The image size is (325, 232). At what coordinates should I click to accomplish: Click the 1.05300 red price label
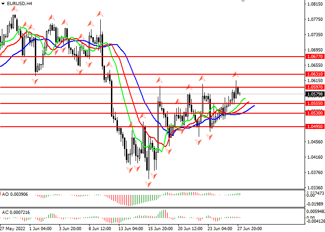coord(314,113)
